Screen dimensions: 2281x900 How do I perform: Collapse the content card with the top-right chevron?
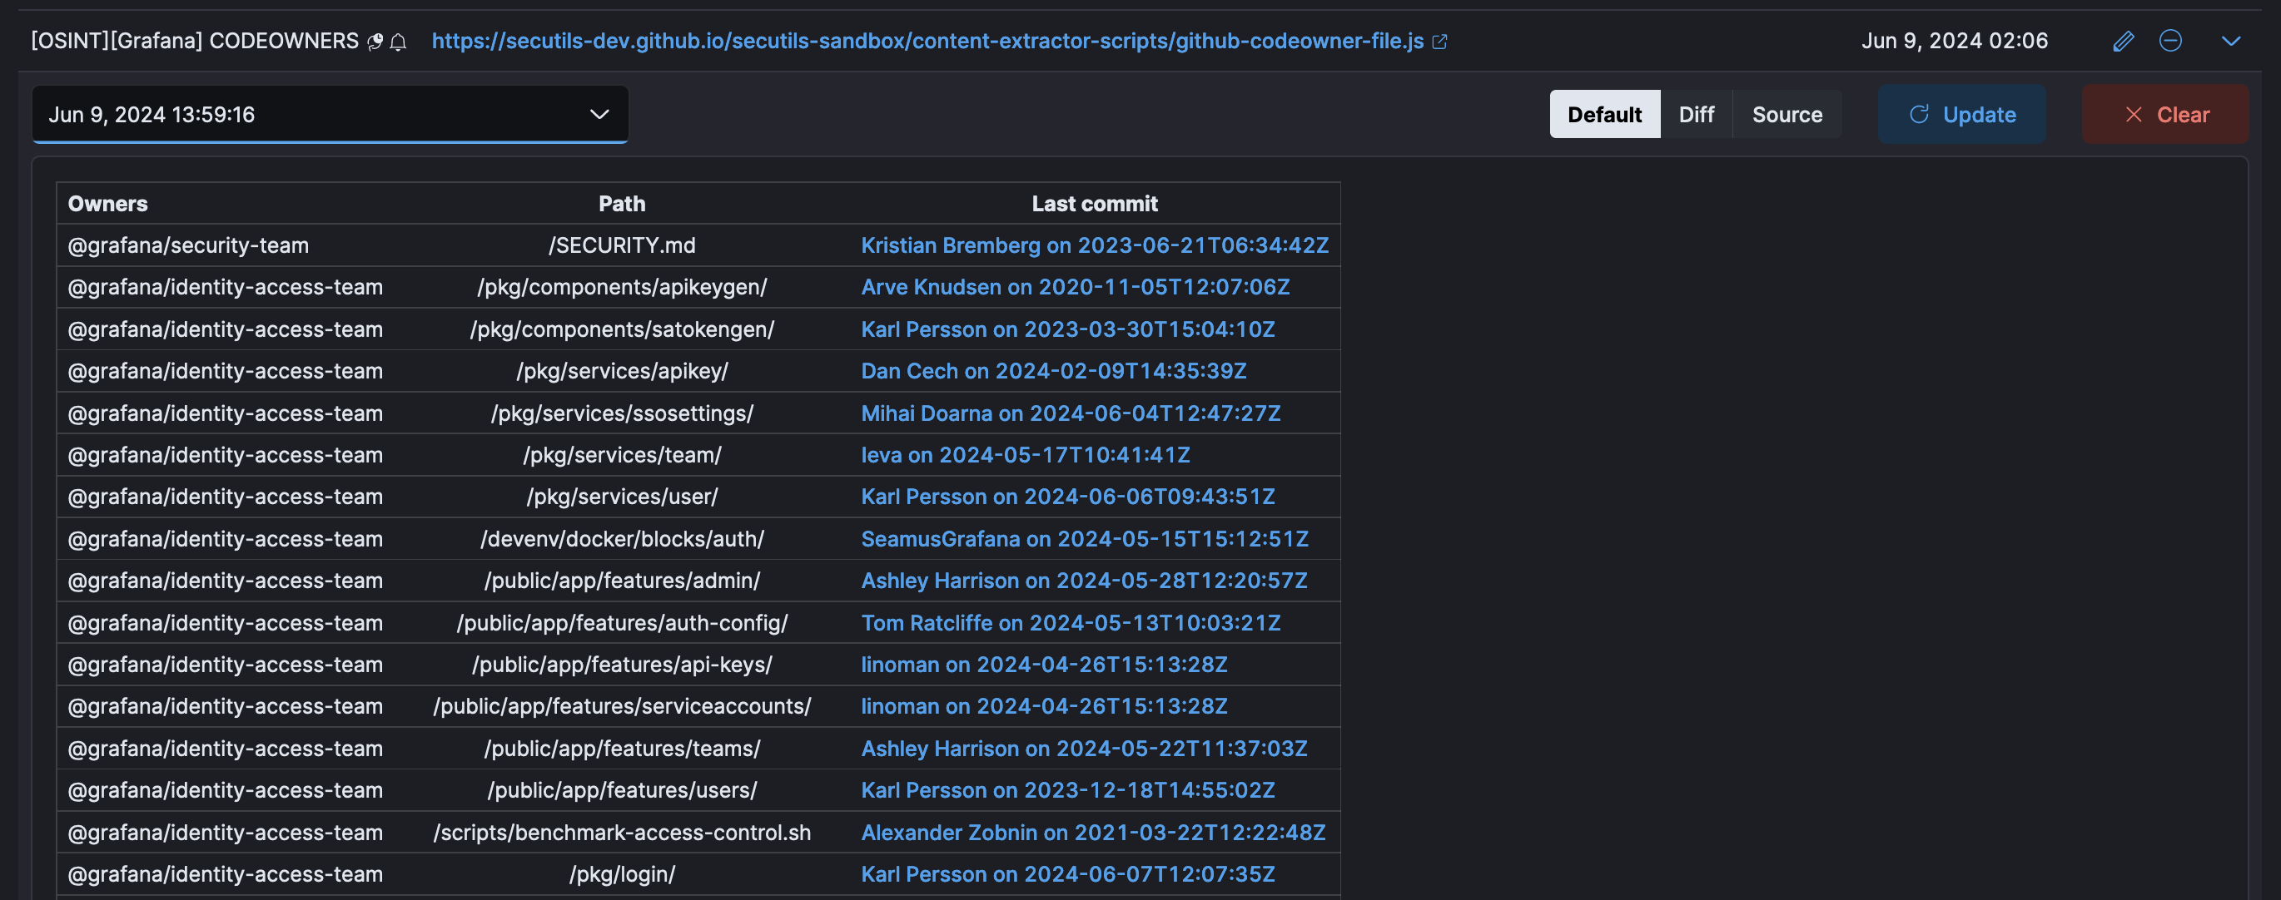click(2230, 41)
